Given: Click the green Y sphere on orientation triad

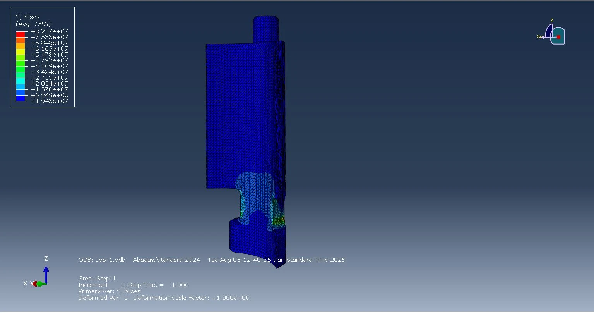Looking at the screenshot, I should [x=39, y=284].
